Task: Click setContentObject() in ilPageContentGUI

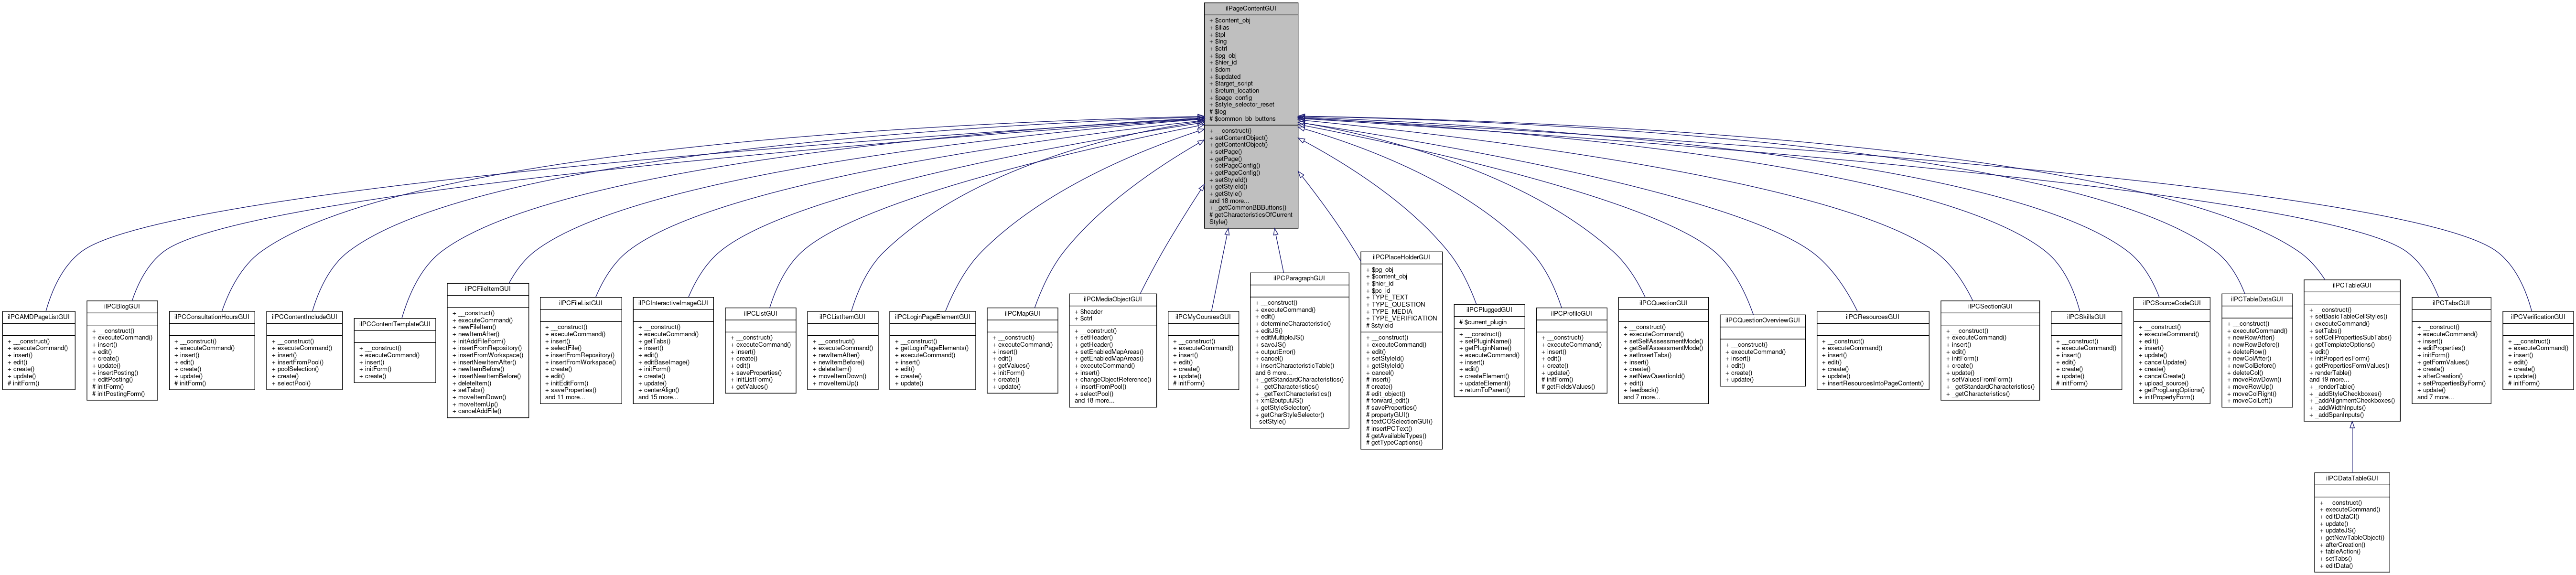Action: (1238, 138)
